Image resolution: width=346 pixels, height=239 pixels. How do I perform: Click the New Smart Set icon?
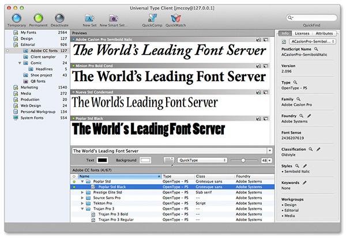(114, 18)
